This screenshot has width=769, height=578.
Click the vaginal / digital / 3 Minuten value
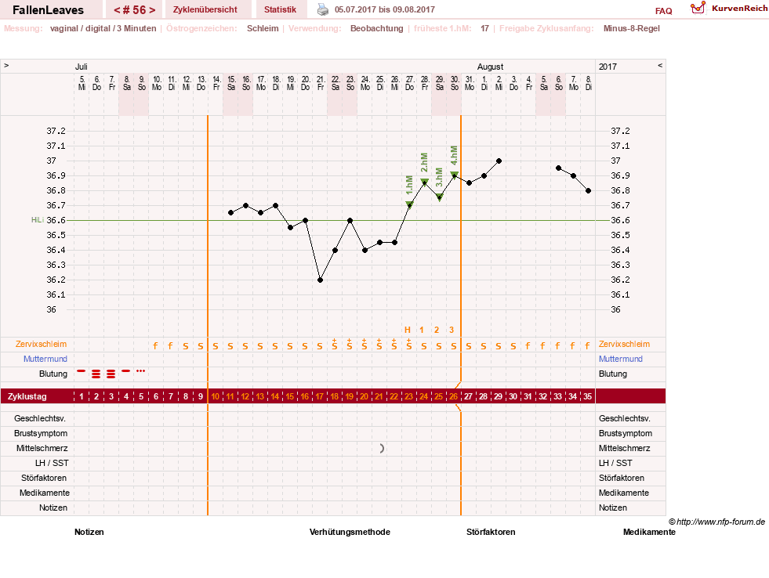pos(103,28)
